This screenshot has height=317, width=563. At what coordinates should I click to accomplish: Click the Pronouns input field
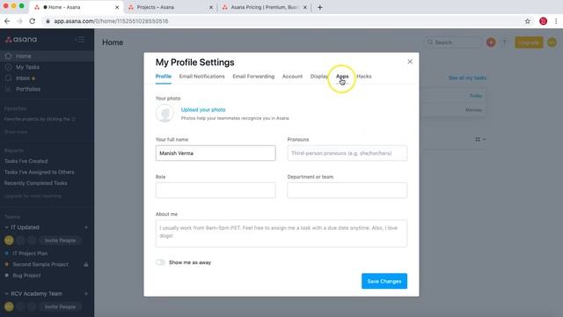[347, 153]
